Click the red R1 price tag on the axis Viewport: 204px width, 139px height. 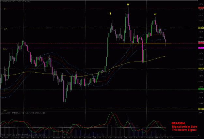[201, 8]
